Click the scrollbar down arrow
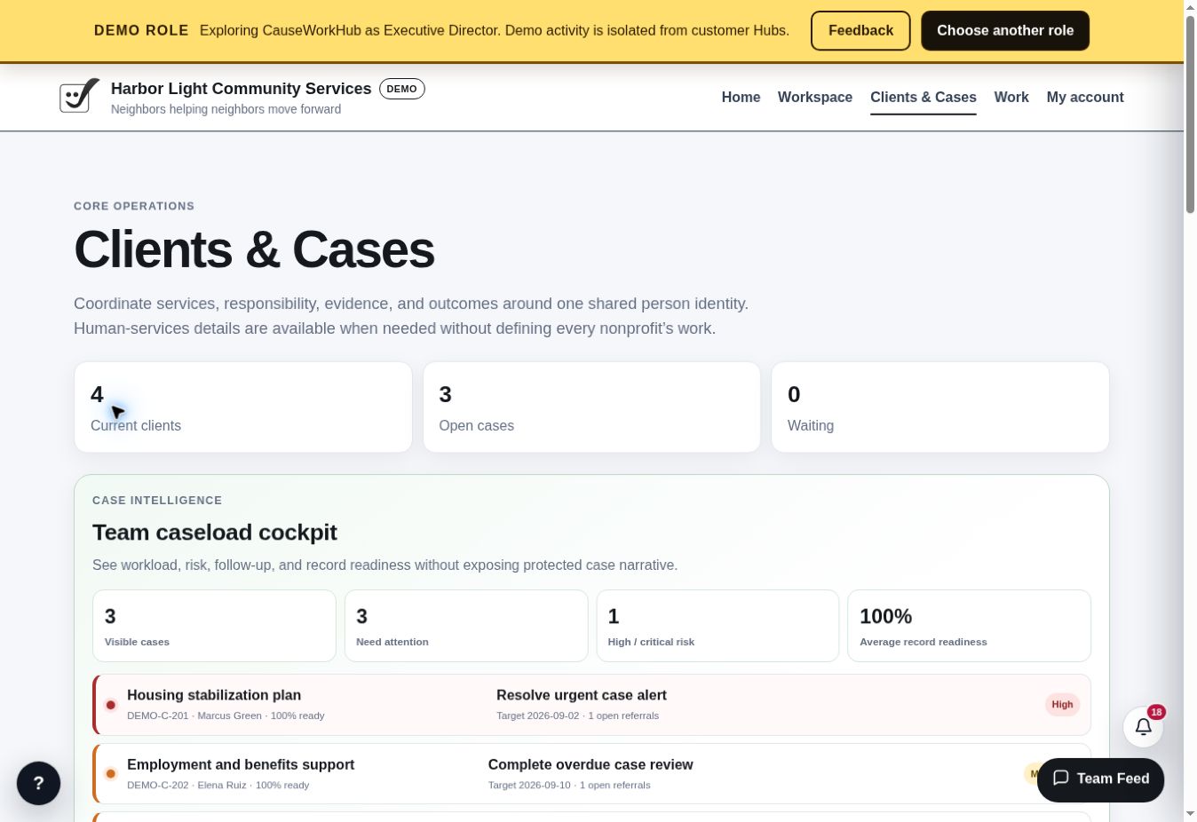This screenshot has width=1197, height=822. pyautogui.click(x=1190, y=814)
